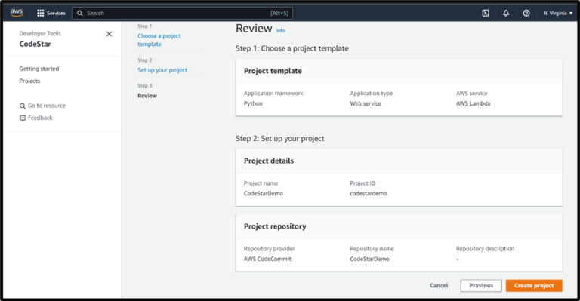Screen dimensions: 580x301
Task: Click the Services label in top bar
Action: [x=56, y=13]
